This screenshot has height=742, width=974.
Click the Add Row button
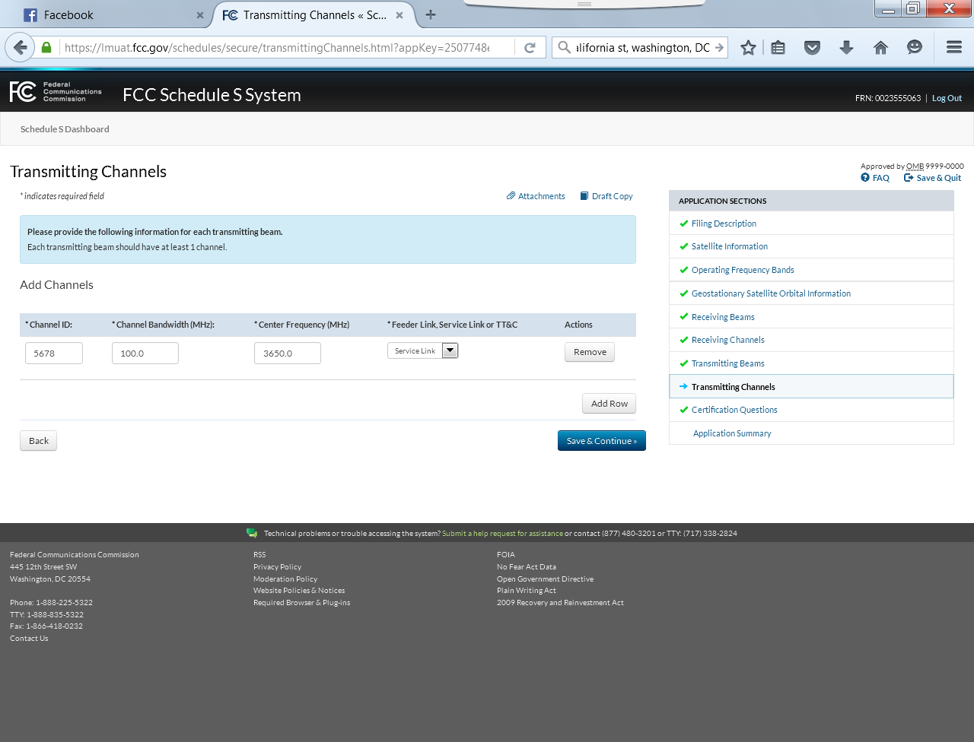pos(609,404)
